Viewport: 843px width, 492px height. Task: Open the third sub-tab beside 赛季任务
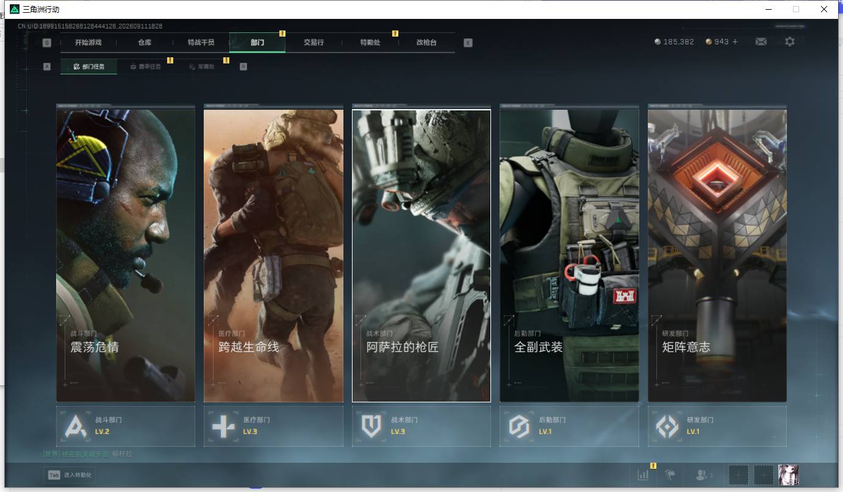coord(202,66)
